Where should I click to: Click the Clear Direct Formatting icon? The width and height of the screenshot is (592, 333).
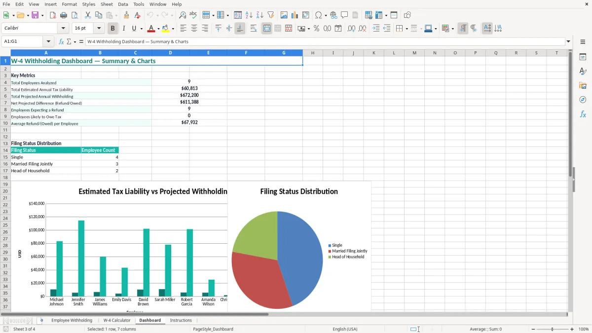137,15
